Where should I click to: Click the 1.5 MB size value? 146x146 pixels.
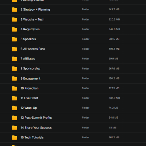[x=112, y=128]
